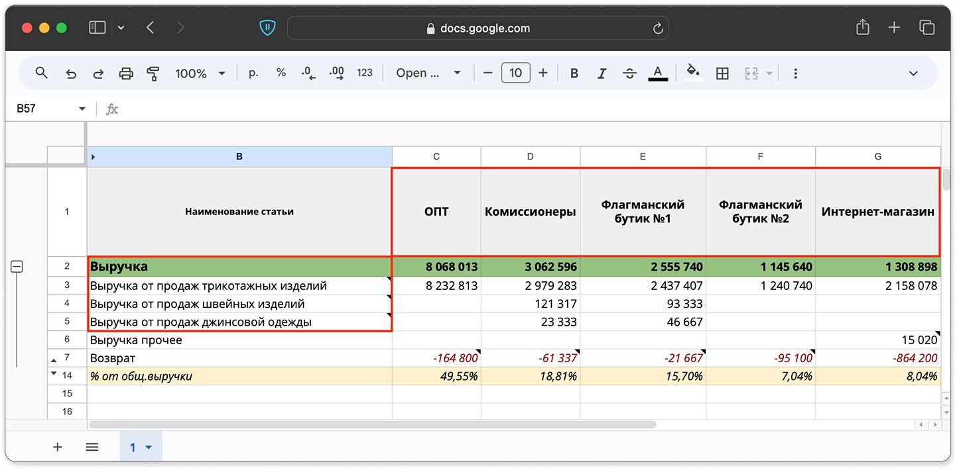Viewport: 957px width, 470px height.
Task: Click the redo arrow icon
Action: 98,73
